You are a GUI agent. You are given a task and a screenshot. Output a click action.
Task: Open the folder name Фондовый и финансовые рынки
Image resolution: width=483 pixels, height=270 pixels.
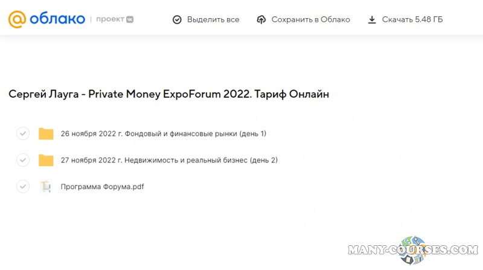163,133
